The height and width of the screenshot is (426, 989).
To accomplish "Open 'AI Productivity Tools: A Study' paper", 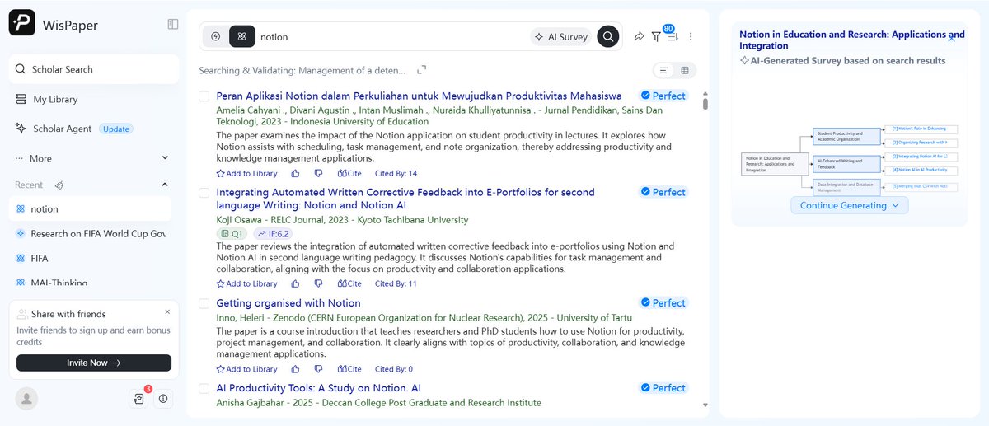I will 318,387.
